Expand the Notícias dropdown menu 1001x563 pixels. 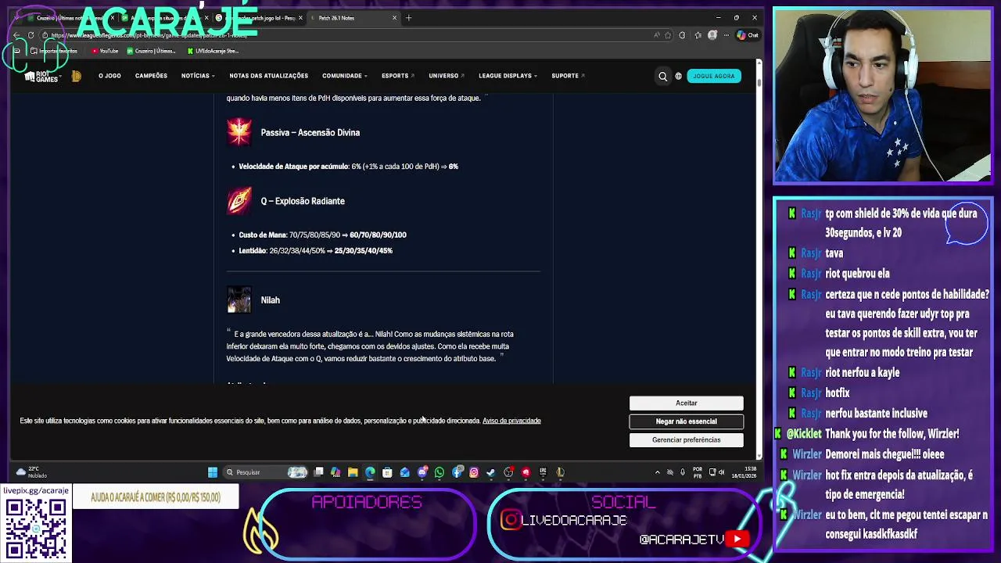(x=198, y=76)
